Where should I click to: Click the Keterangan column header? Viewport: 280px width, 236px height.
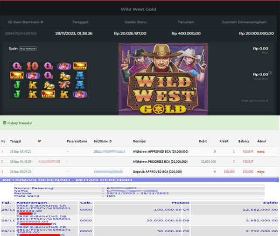[x=32, y=202]
